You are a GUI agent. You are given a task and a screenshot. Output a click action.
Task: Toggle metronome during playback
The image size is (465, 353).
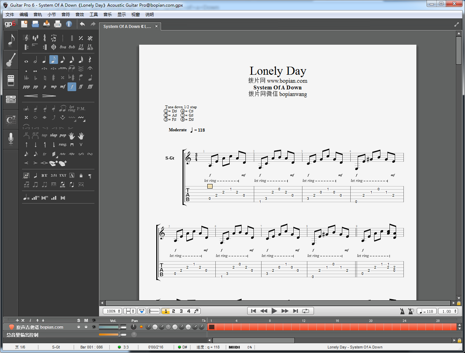[402, 311]
